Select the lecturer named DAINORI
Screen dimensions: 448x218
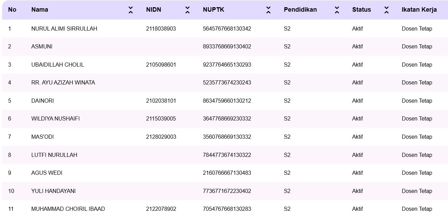(x=42, y=101)
